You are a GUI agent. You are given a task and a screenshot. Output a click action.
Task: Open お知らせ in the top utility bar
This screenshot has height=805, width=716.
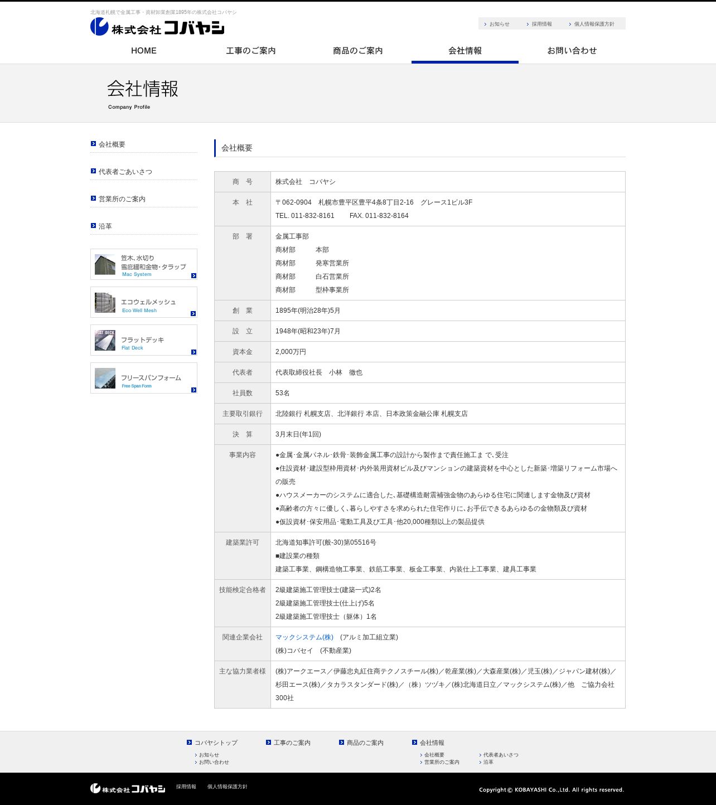(499, 24)
